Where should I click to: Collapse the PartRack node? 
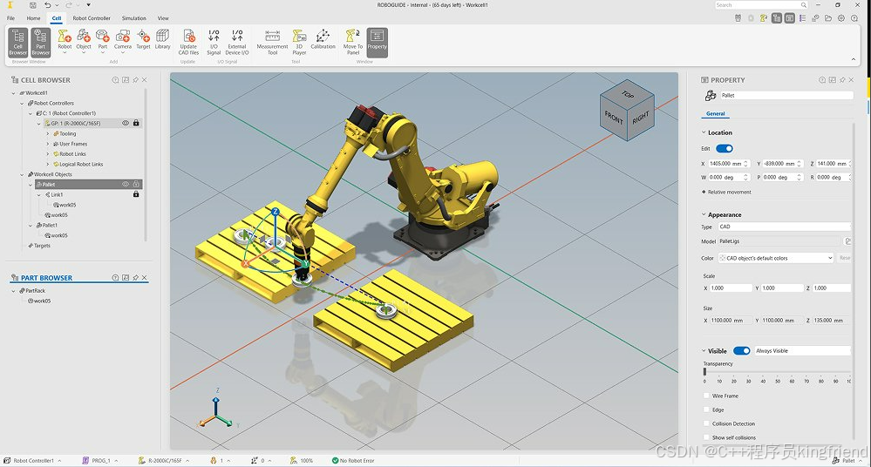(x=13, y=291)
